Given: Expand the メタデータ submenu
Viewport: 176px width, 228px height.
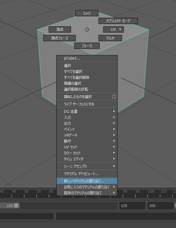Looking at the screenshot, I should click(x=87, y=135).
